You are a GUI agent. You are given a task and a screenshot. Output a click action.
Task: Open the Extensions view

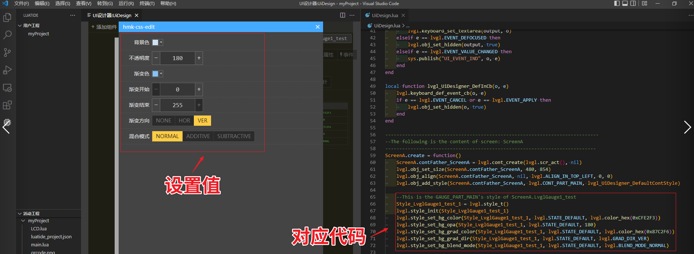(7, 105)
